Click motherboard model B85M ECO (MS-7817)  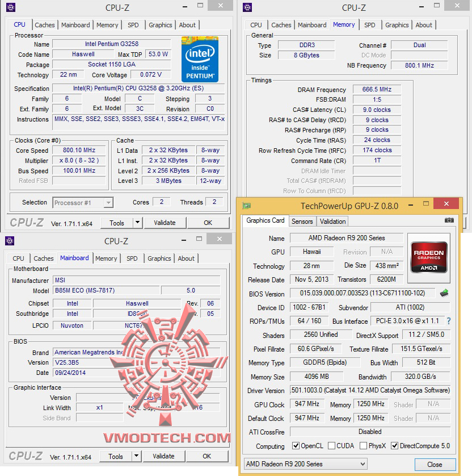(x=106, y=290)
